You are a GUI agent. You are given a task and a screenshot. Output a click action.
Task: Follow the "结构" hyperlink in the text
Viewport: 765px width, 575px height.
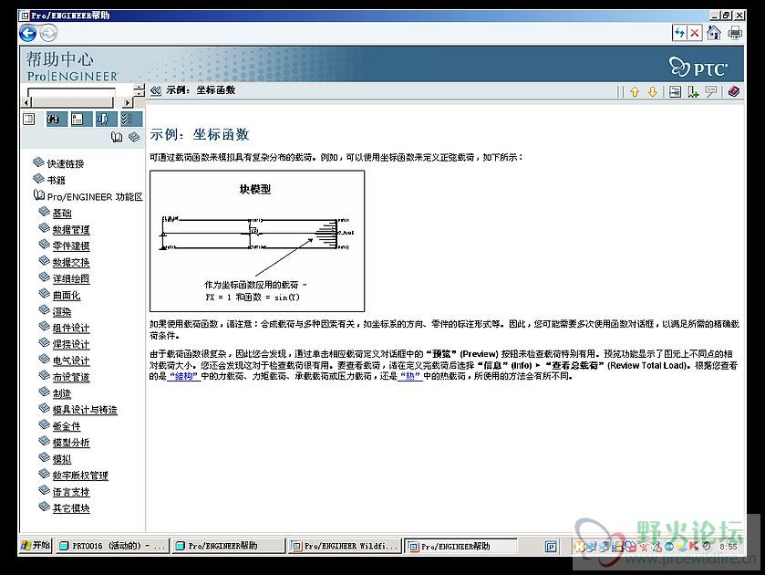point(183,376)
